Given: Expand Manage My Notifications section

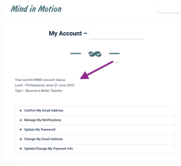Looking at the screenshot, I should point(95,120).
